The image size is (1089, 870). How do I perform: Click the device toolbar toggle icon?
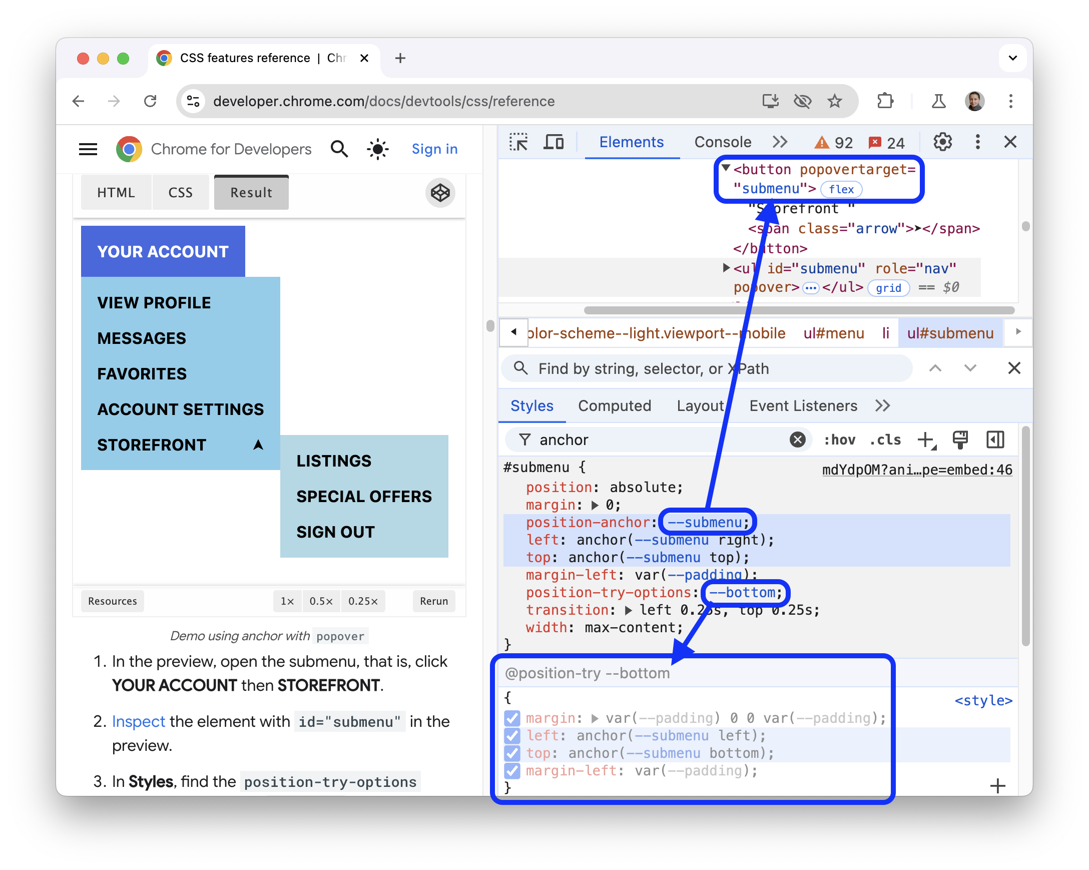(554, 143)
